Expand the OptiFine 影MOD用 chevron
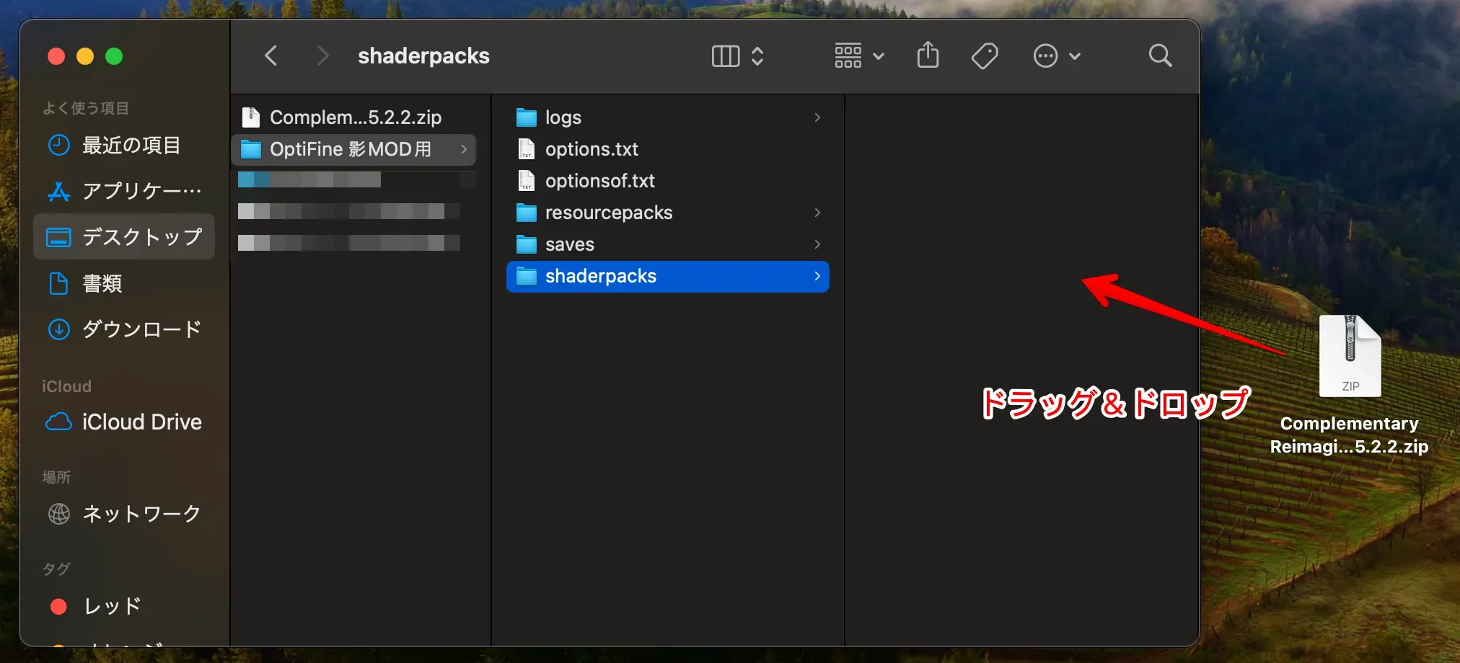 point(464,149)
